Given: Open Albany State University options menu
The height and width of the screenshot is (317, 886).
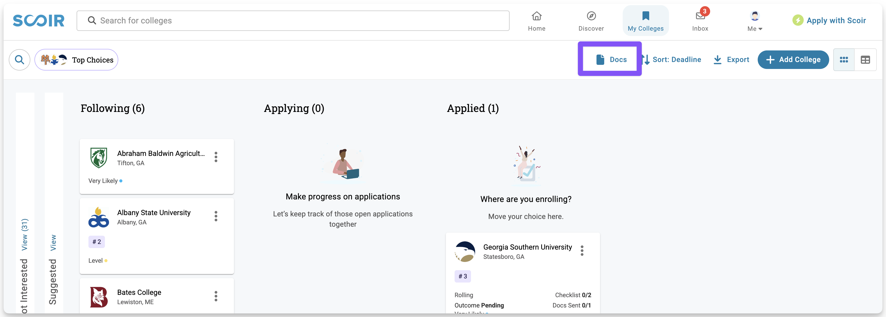Looking at the screenshot, I should (216, 216).
